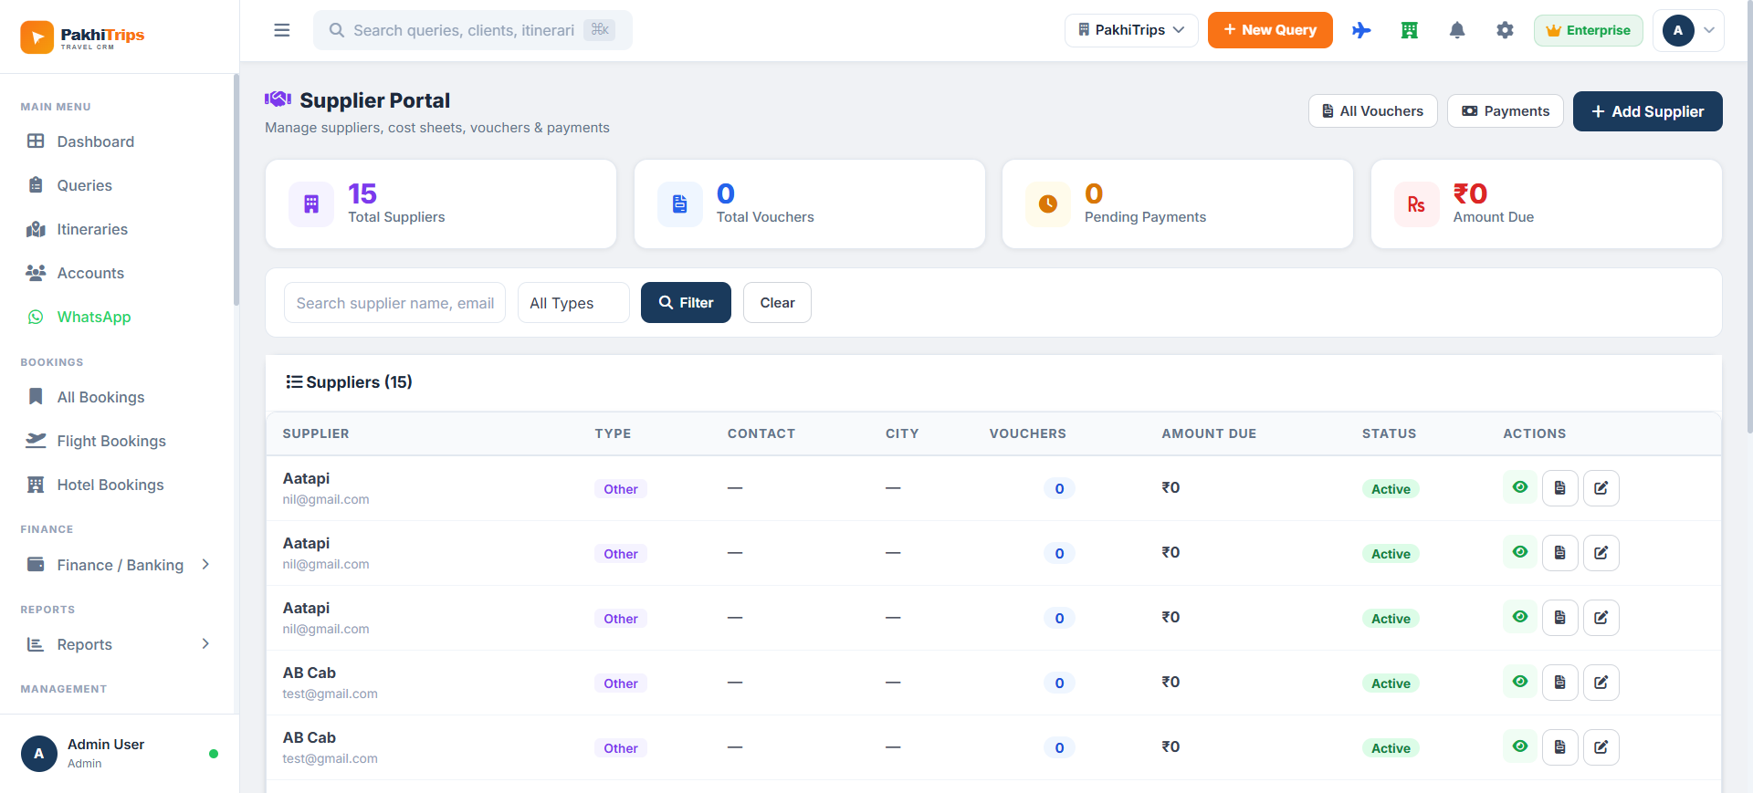This screenshot has height=793, width=1753.
Task: Click the green hotel building header icon
Action: point(1410,30)
